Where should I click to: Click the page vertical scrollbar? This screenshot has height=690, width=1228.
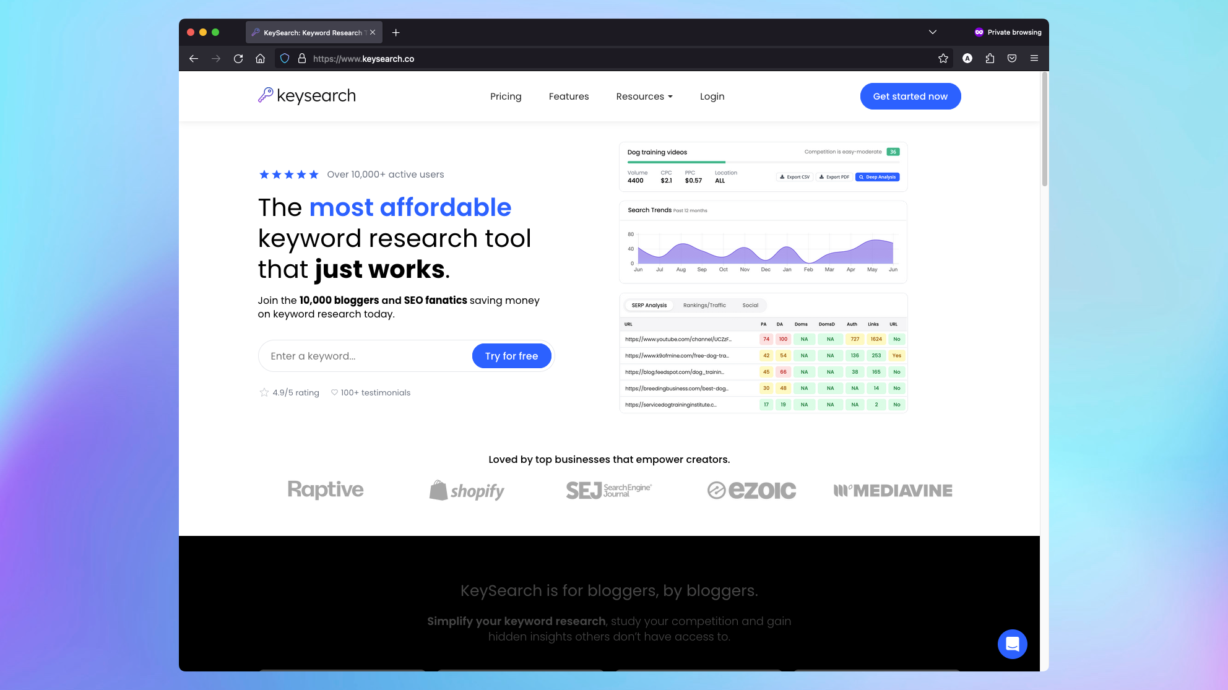pyautogui.click(x=1044, y=130)
